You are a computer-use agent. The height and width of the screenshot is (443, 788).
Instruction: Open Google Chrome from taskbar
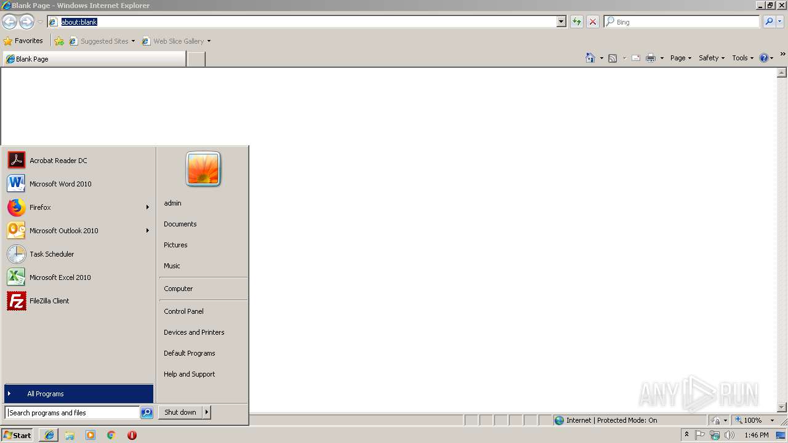(x=111, y=435)
